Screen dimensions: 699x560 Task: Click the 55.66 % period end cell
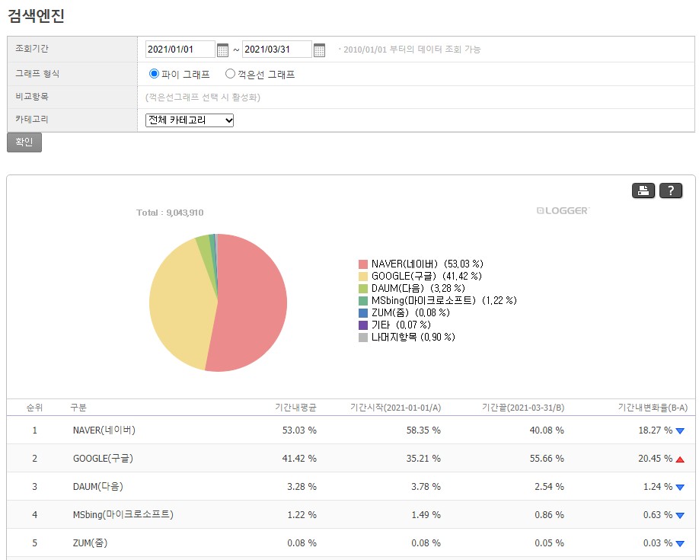tap(547, 459)
